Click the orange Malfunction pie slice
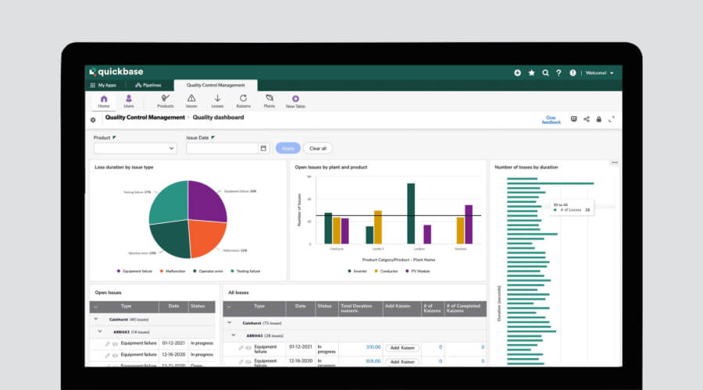This screenshot has height=390, width=703. [x=206, y=237]
